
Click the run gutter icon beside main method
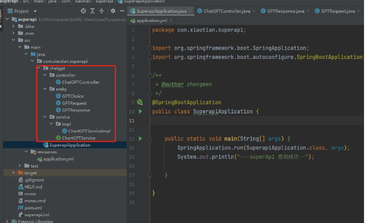tap(140, 139)
